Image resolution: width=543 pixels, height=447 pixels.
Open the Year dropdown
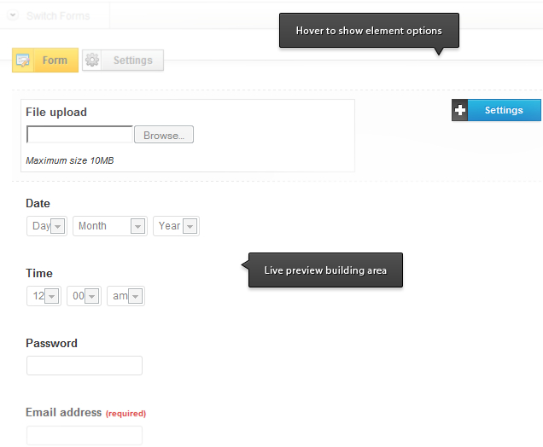tap(176, 226)
